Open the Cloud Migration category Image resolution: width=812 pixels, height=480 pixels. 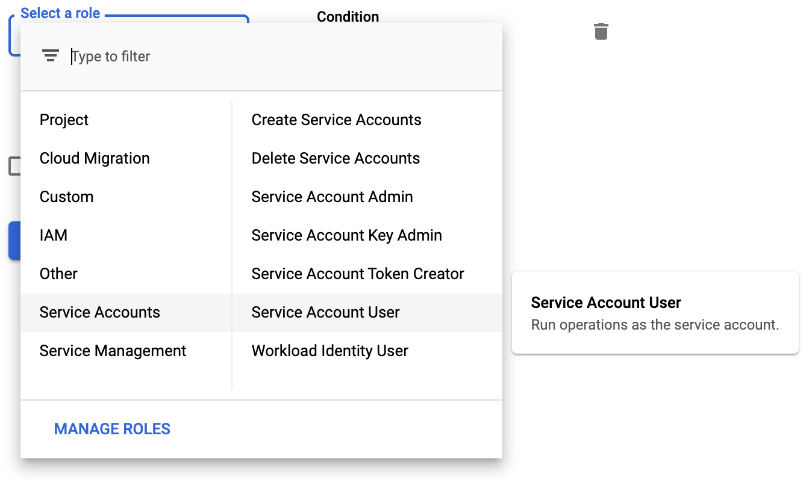click(x=95, y=158)
